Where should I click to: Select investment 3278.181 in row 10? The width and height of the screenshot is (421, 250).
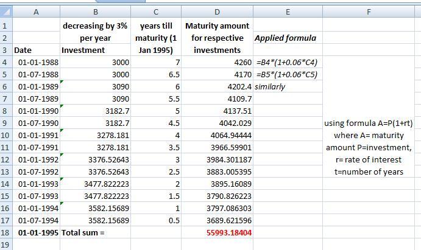click(x=95, y=135)
